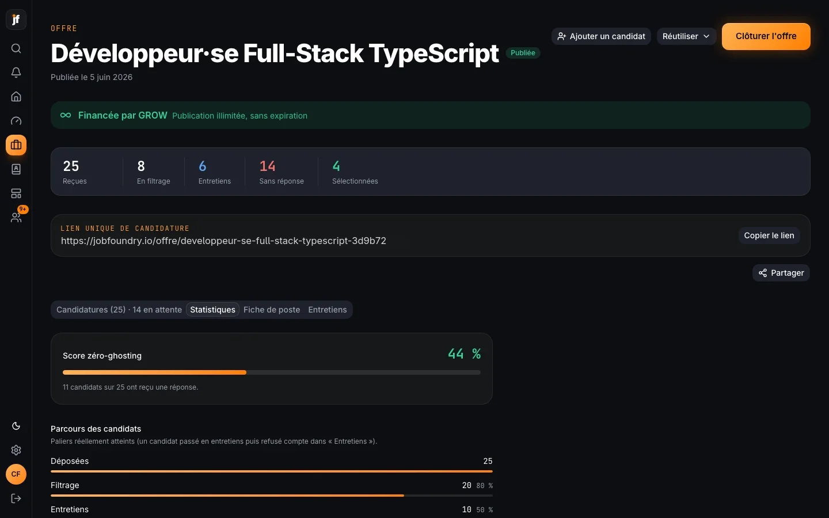The height and width of the screenshot is (518, 829).
Task: Copy the application link with Copier le lien
Action: tap(769, 235)
